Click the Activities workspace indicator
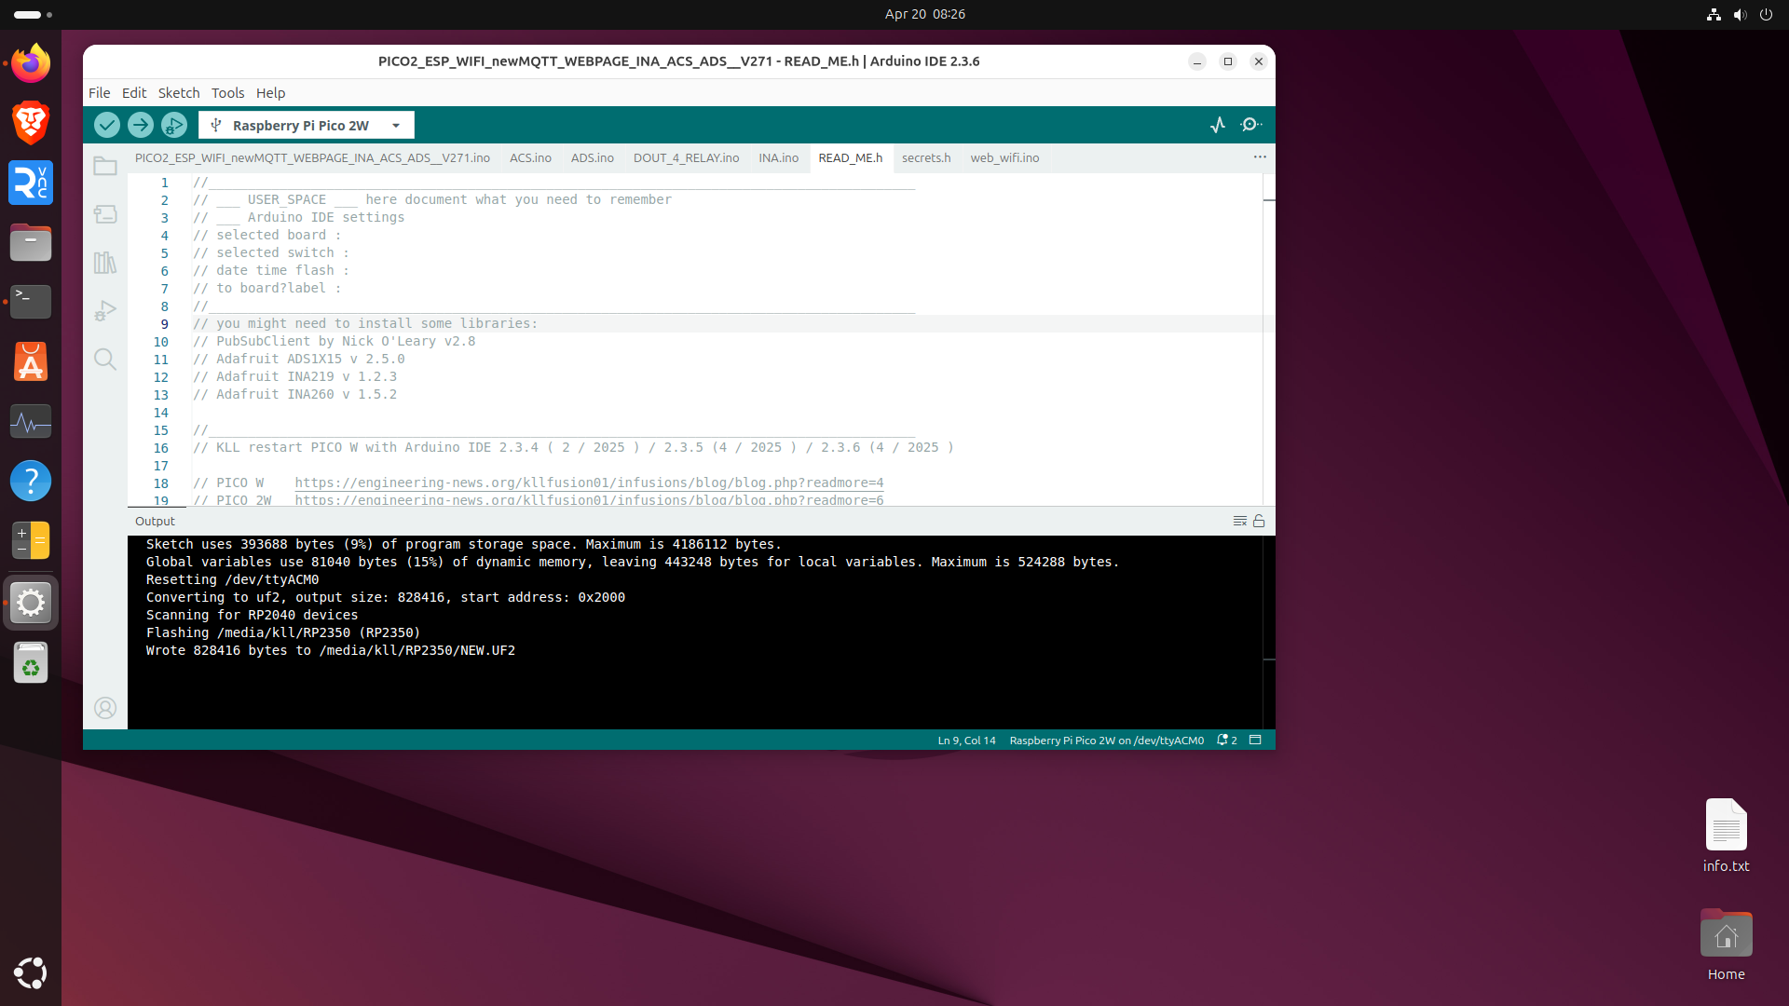This screenshot has height=1006, width=1789. tap(33, 14)
